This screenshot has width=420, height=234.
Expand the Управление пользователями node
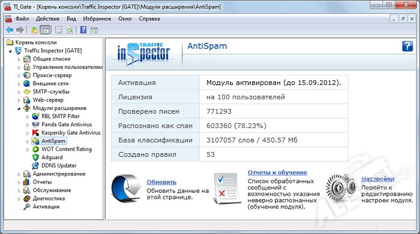[19, 68]
